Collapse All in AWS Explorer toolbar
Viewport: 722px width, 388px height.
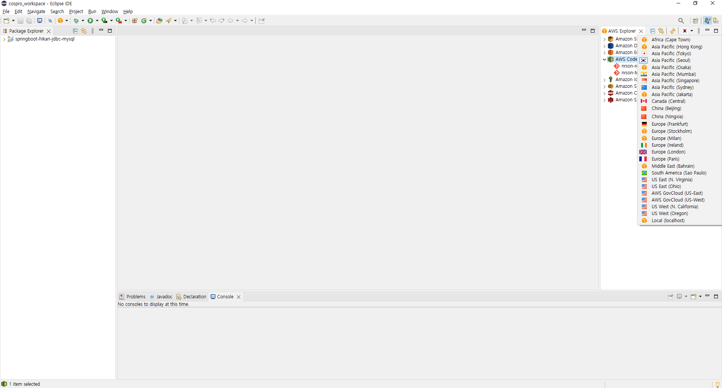653,31
